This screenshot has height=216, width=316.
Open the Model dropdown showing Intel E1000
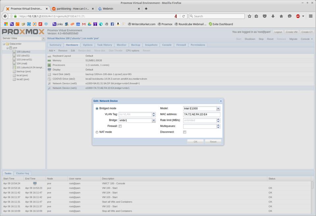pos(218,108)
